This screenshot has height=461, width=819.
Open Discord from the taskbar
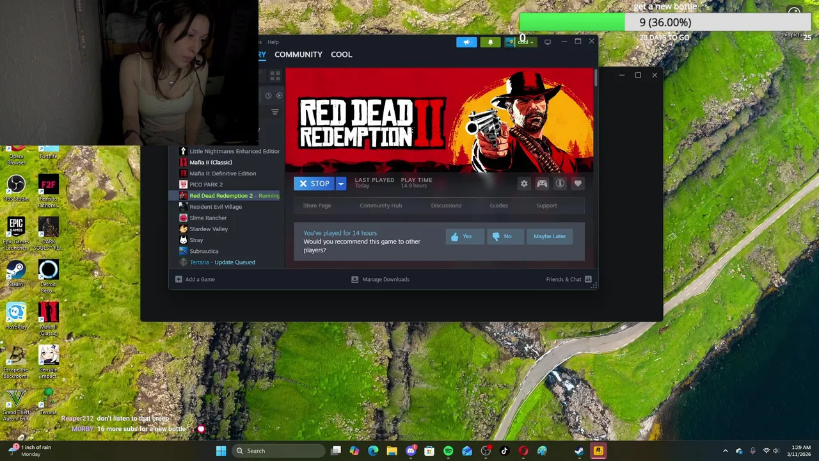(x=411, y=451)
